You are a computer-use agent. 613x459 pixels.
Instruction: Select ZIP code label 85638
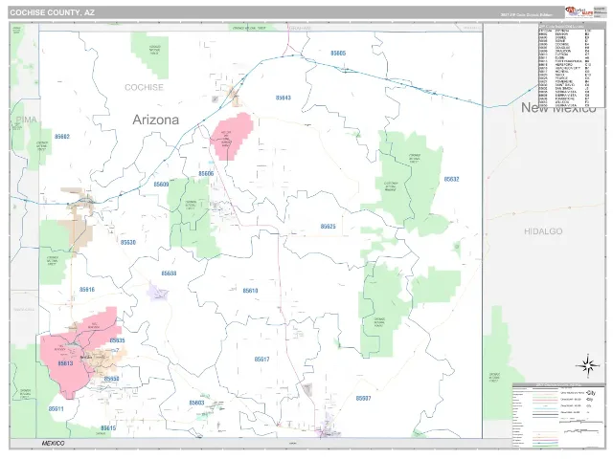pos(169,273)
